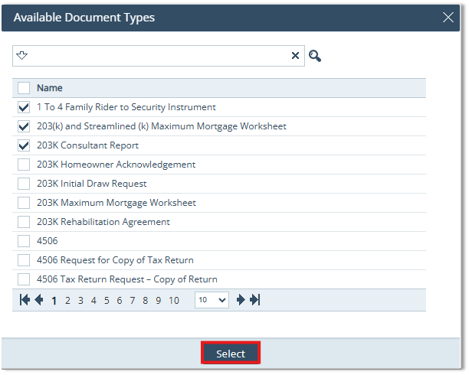Open page 5 of the results
The height and width of the screenshot is (375, 469).
pyautogui.click(x=107, y=301)
